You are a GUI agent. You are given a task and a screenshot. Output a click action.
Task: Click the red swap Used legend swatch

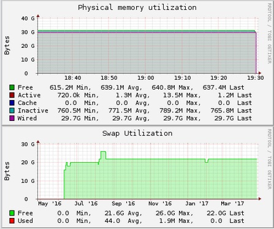pos(12,221)
